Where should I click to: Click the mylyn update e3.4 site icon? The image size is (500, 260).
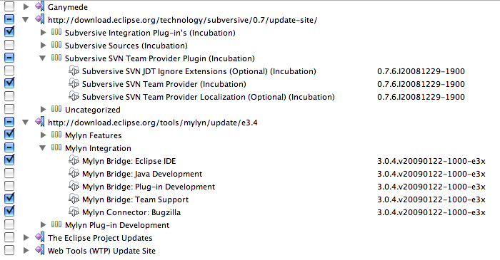(39, 122)
